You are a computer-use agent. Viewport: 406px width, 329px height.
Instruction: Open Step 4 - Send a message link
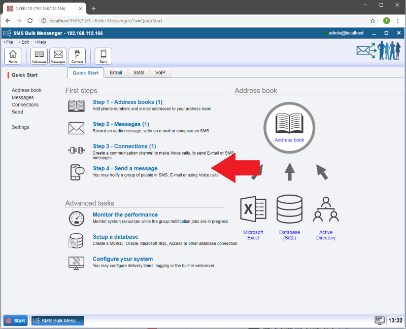[125, 168]
